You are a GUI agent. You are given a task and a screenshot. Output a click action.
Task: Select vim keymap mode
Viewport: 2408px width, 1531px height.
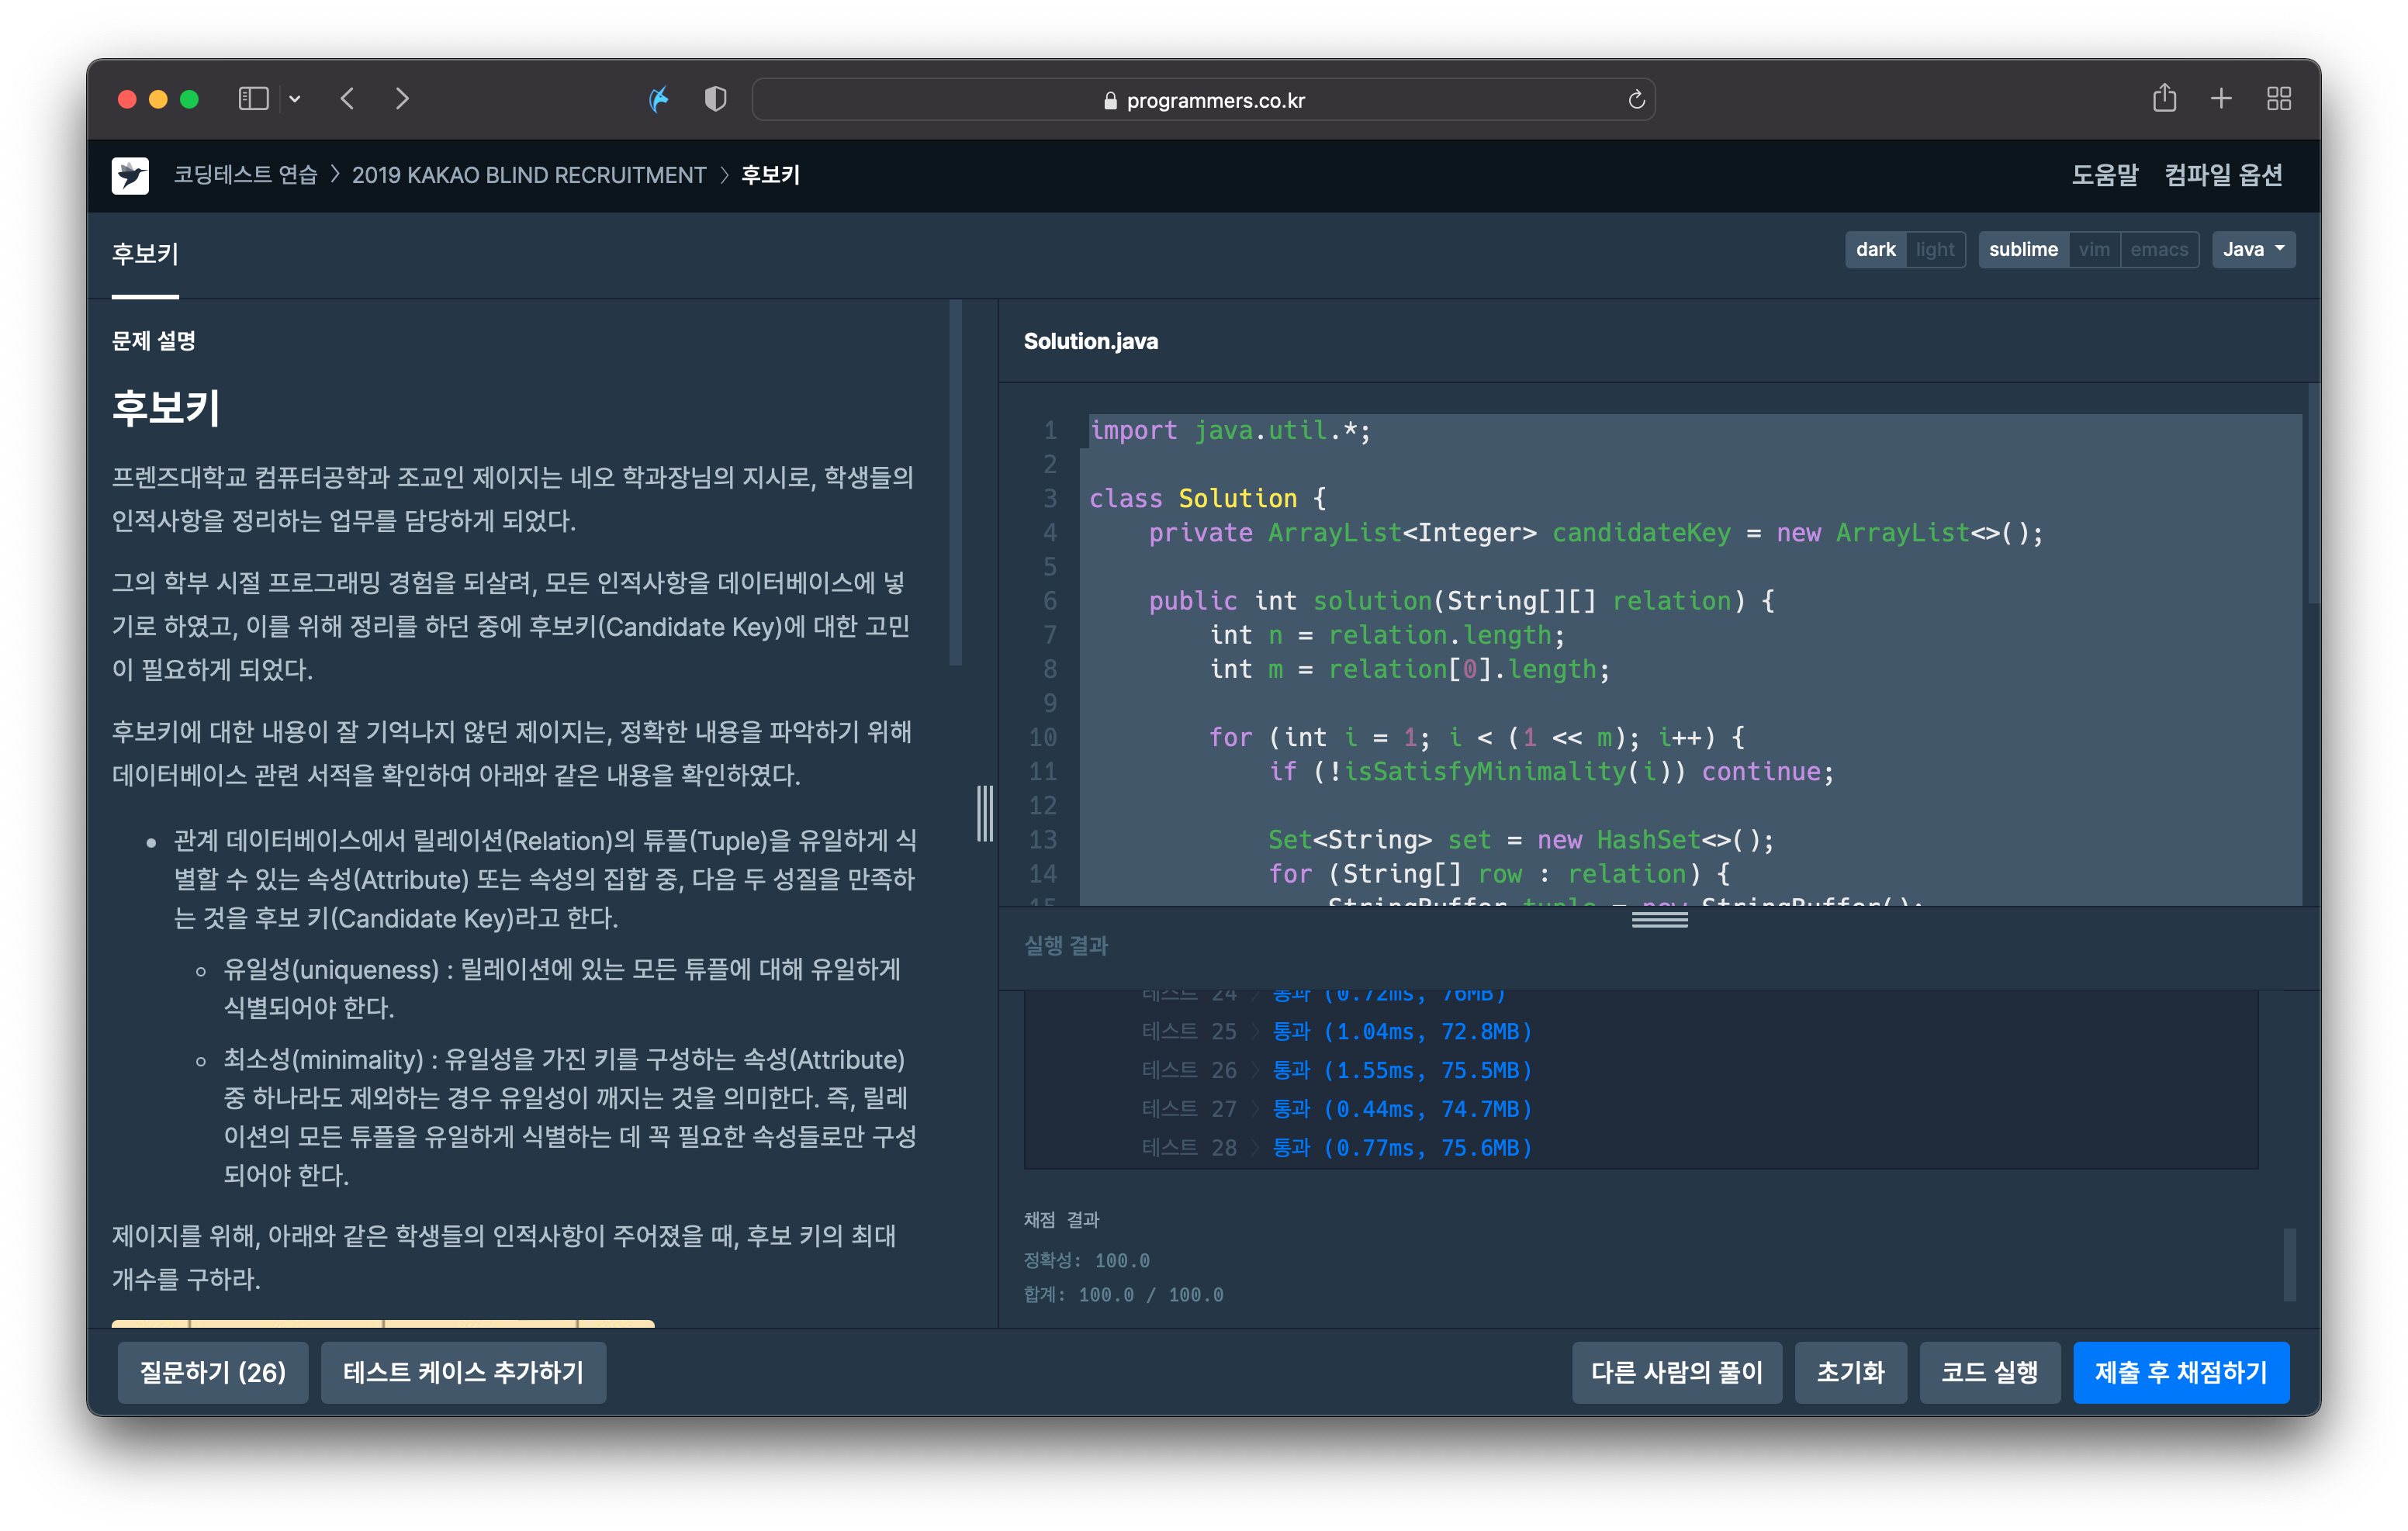[2094, 250]
